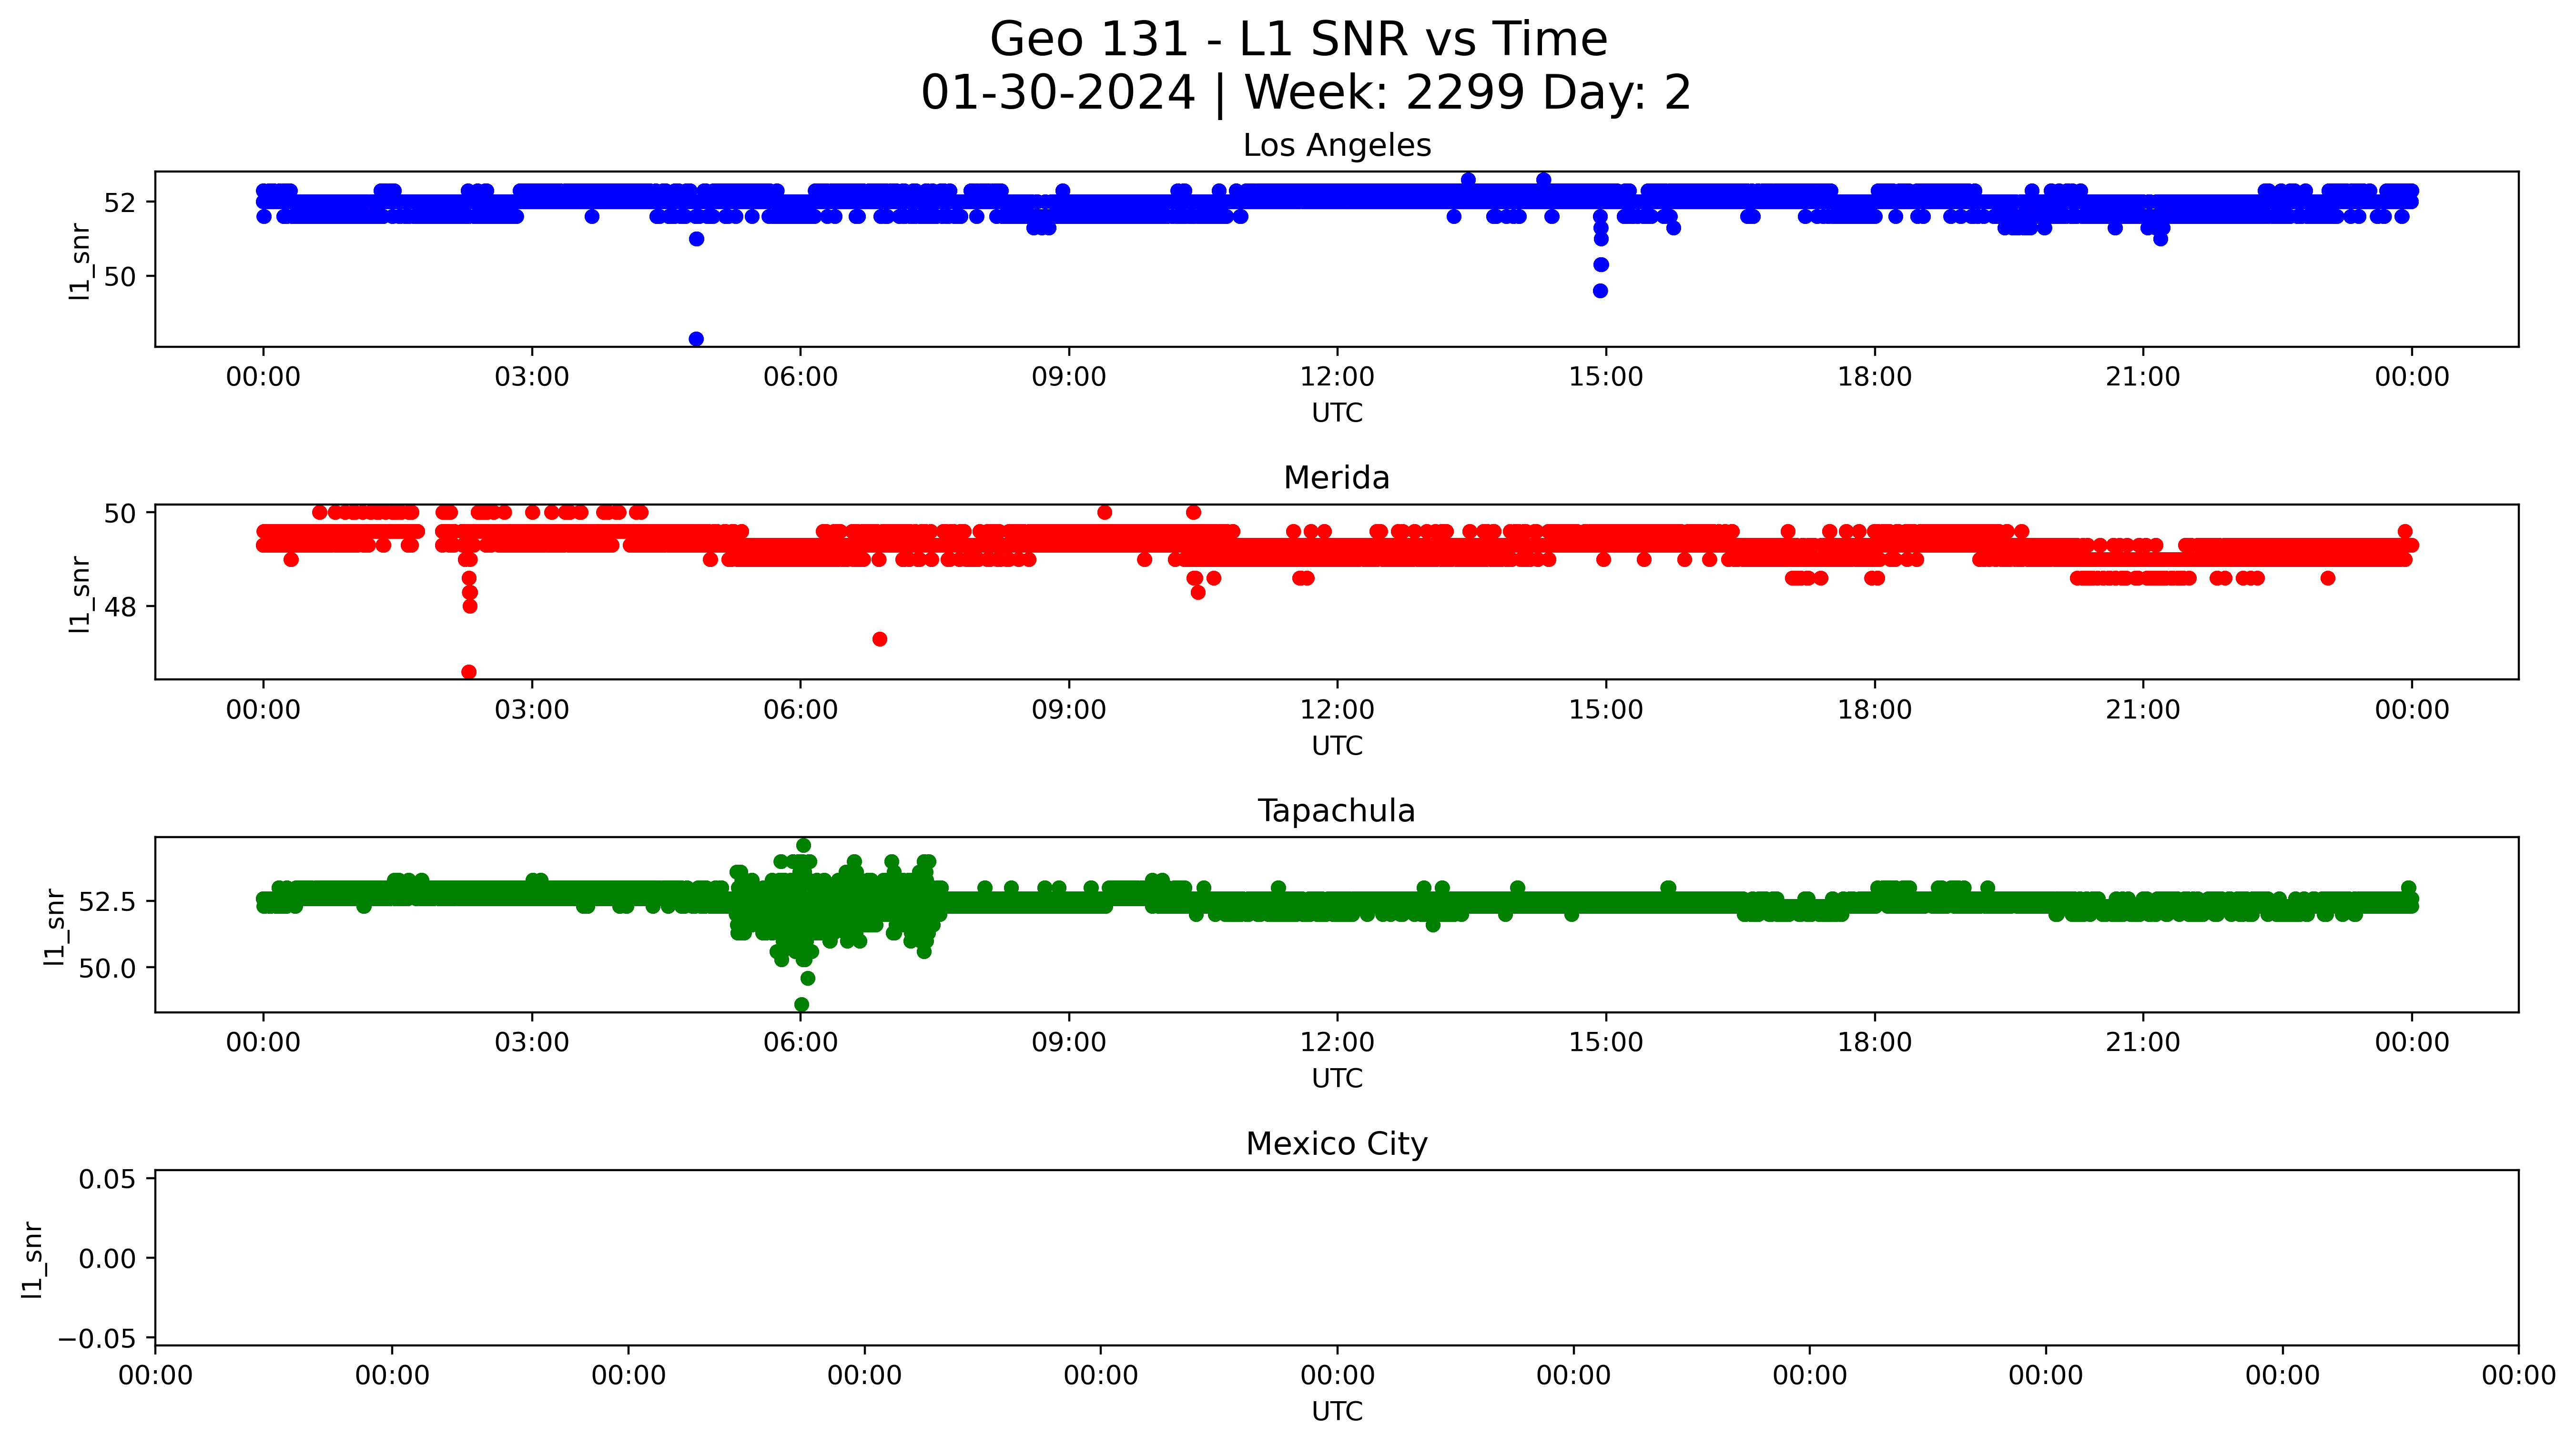Click the lowest red outlier point in Merida plot

click(x=469, y=672)
